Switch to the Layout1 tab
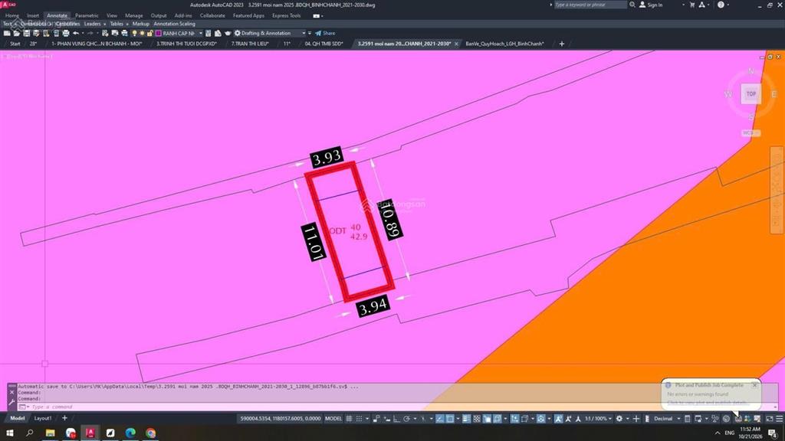 click(x=43, y=418)
